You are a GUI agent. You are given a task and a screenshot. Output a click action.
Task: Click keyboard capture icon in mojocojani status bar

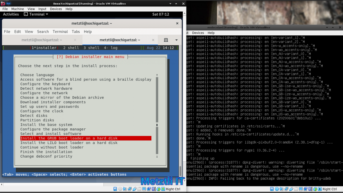[320, 189]
